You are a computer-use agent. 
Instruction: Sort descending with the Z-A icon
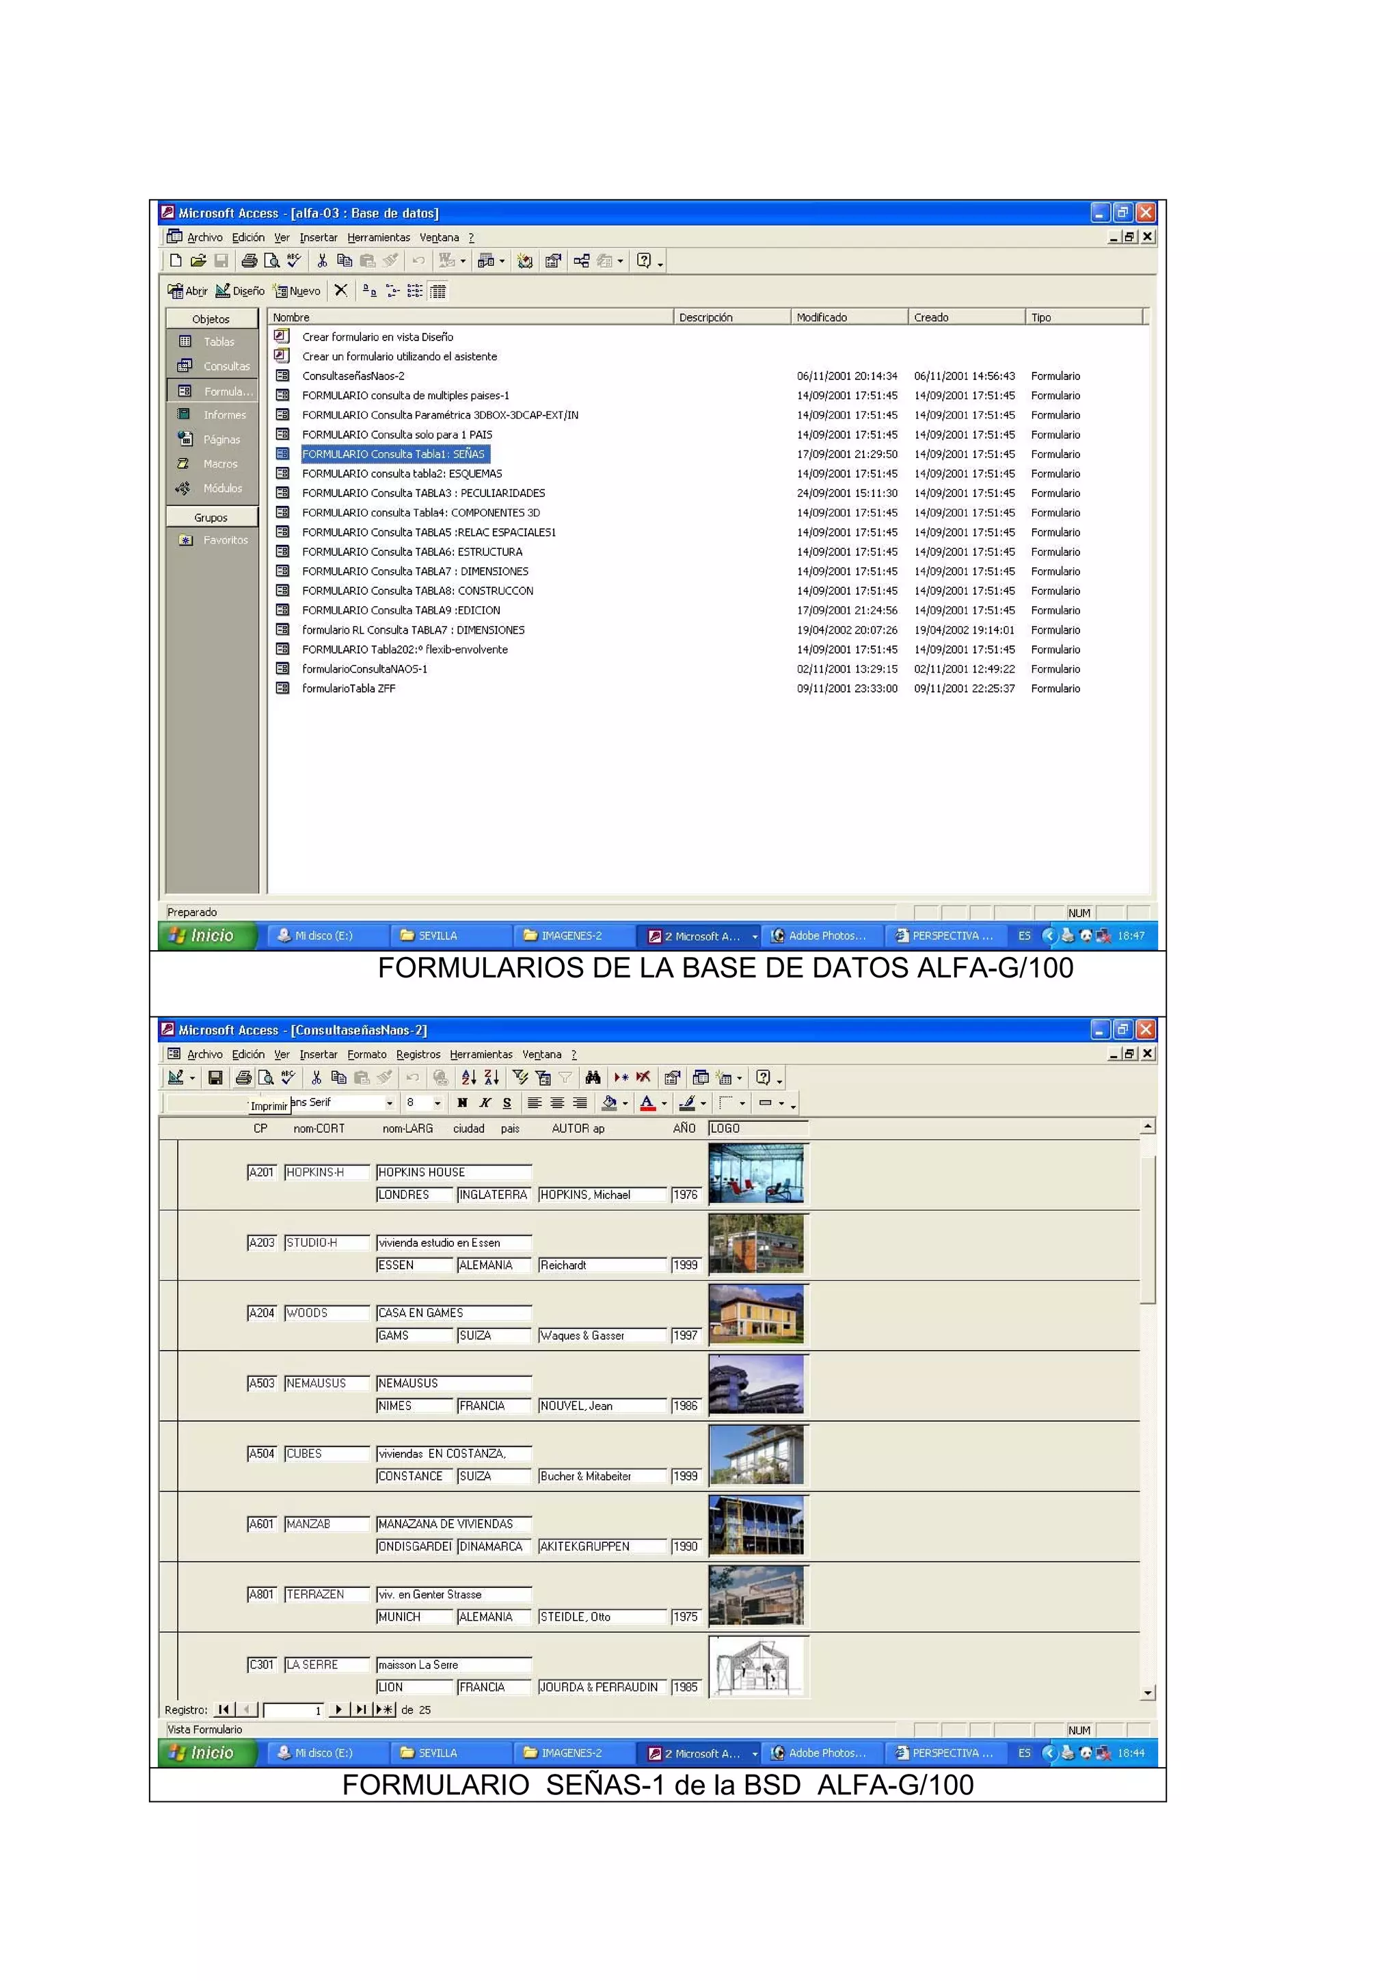tap(492, 1077)
